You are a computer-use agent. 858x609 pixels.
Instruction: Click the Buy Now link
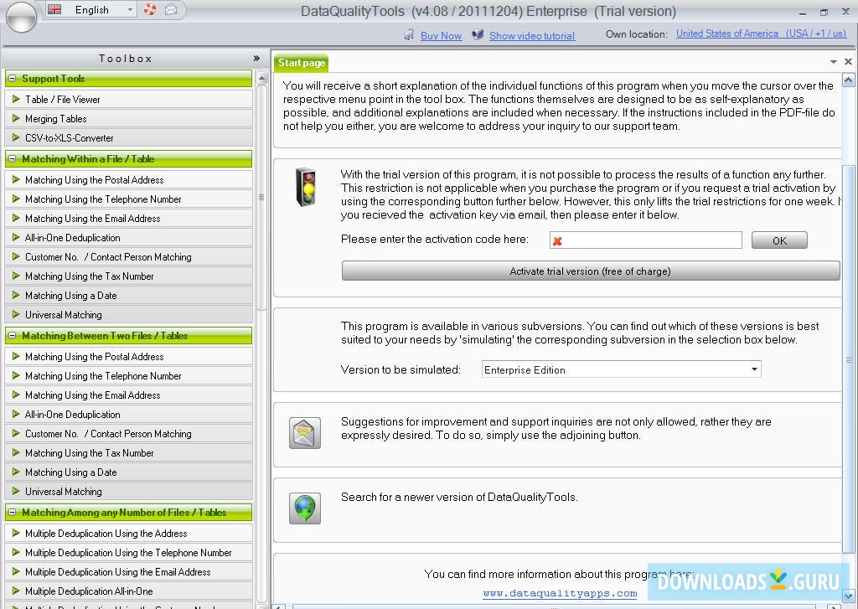(x=441, y=35)
